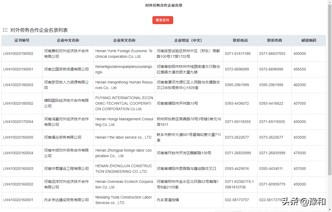This screenshot has height=212, width=332.
Task: Click the list icon beside 对外劳务合作企业名录列表 heading
Action: click(5, 30)
